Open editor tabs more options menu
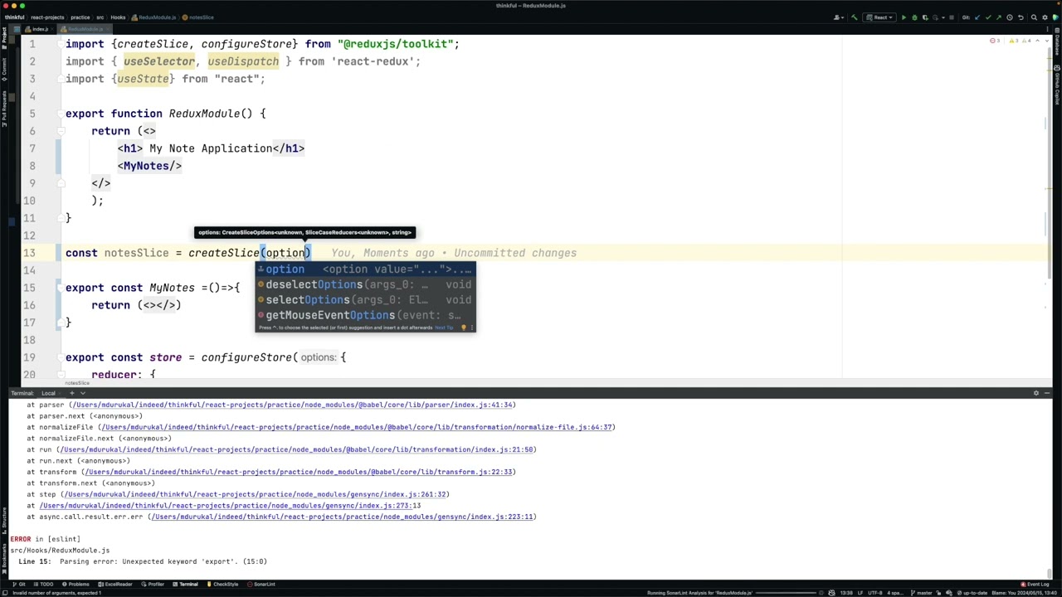The image size is (1062, 597). [1047, 29]
